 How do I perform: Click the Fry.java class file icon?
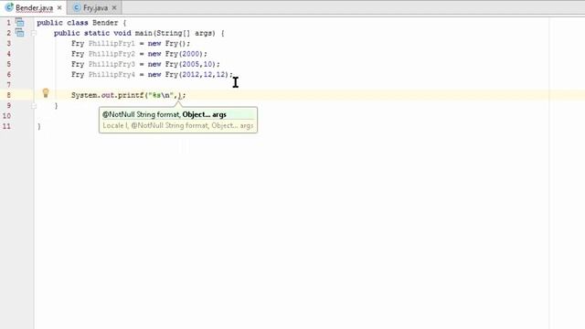point(77,7)
